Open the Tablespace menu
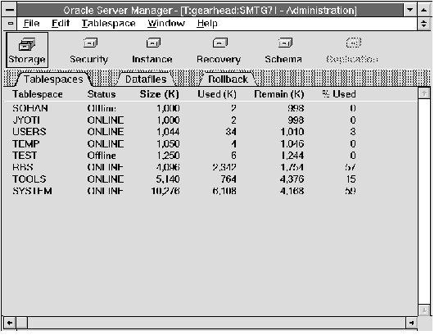The height and width of the screenshot is (335, 439). (x=109, y=24)
